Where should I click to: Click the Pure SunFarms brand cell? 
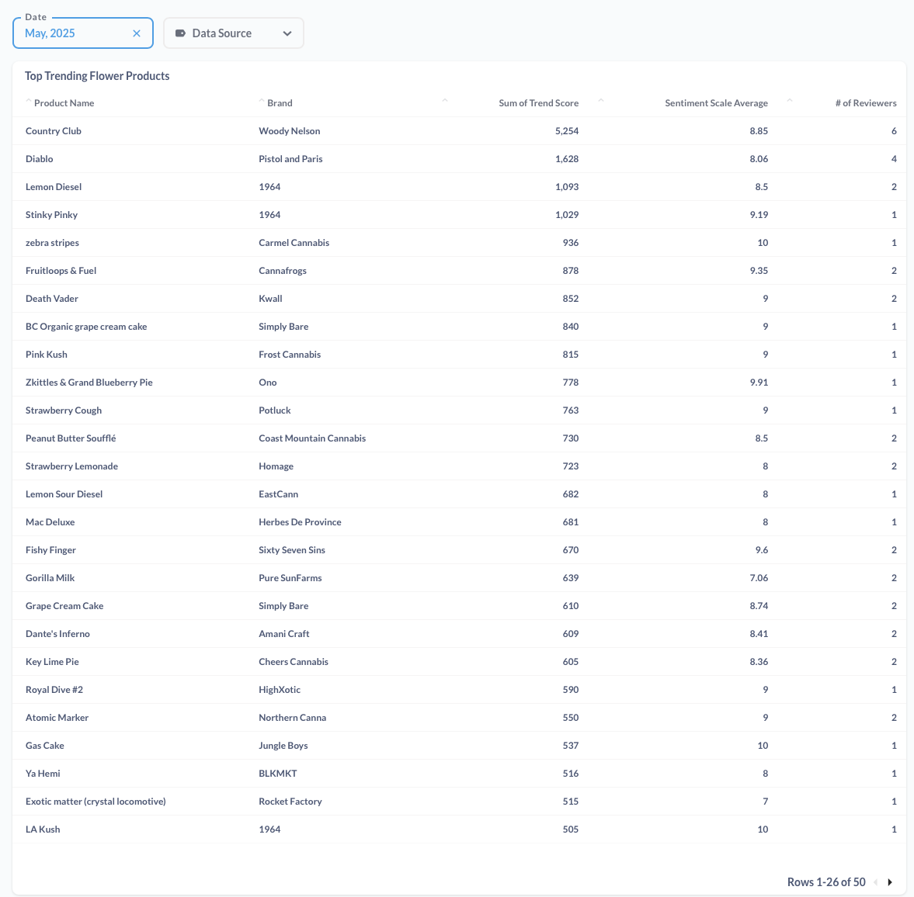click(290, 578)
